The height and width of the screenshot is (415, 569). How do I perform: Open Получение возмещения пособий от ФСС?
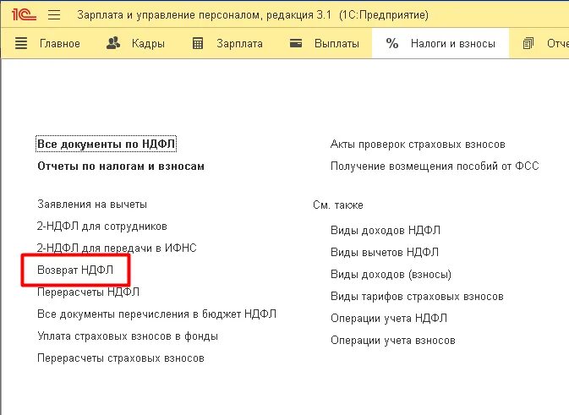click(x=435, y=167)
